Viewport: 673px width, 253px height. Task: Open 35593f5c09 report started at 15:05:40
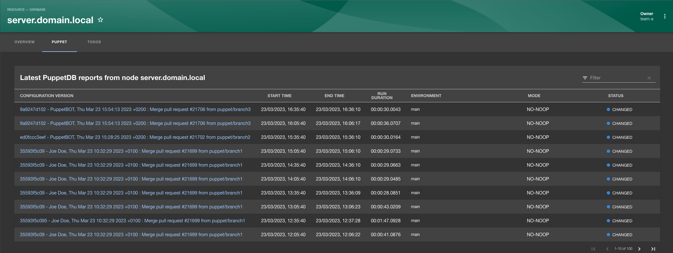(x=131, y=151)
